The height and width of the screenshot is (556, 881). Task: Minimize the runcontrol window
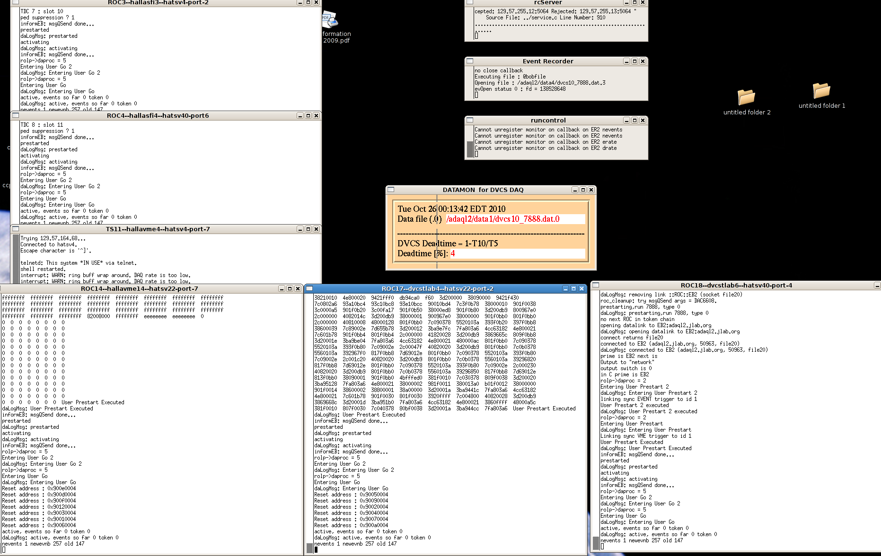point(626,120)
